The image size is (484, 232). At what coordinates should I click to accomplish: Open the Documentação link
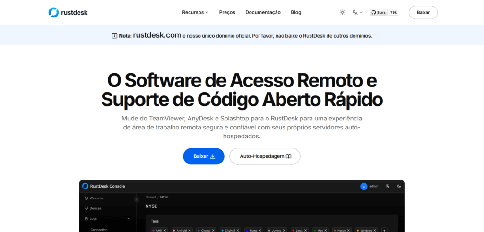pyautogui.click(x=263, y=12)
